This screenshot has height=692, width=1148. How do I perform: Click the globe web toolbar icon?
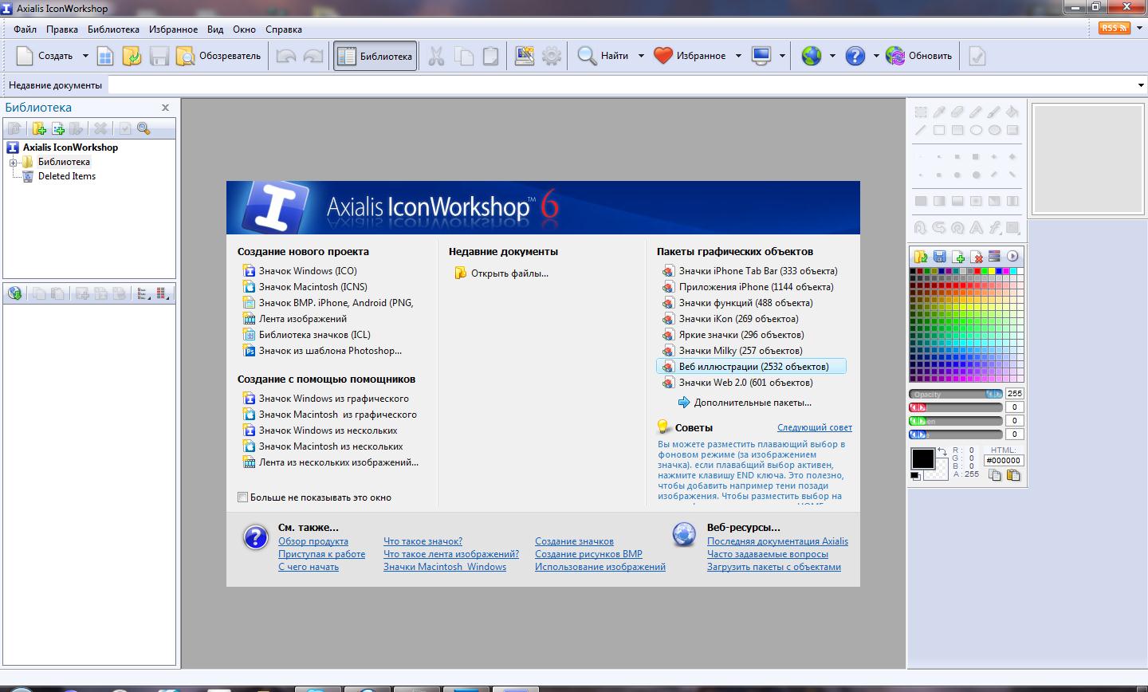[x=812, y=56]
